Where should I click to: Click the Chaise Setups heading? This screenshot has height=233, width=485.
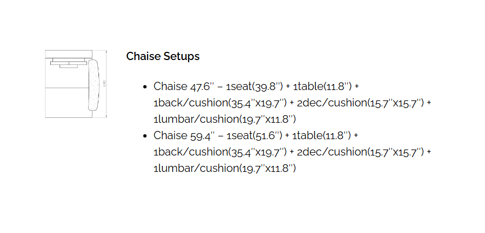pyautogui.click(x=163, y=56)
